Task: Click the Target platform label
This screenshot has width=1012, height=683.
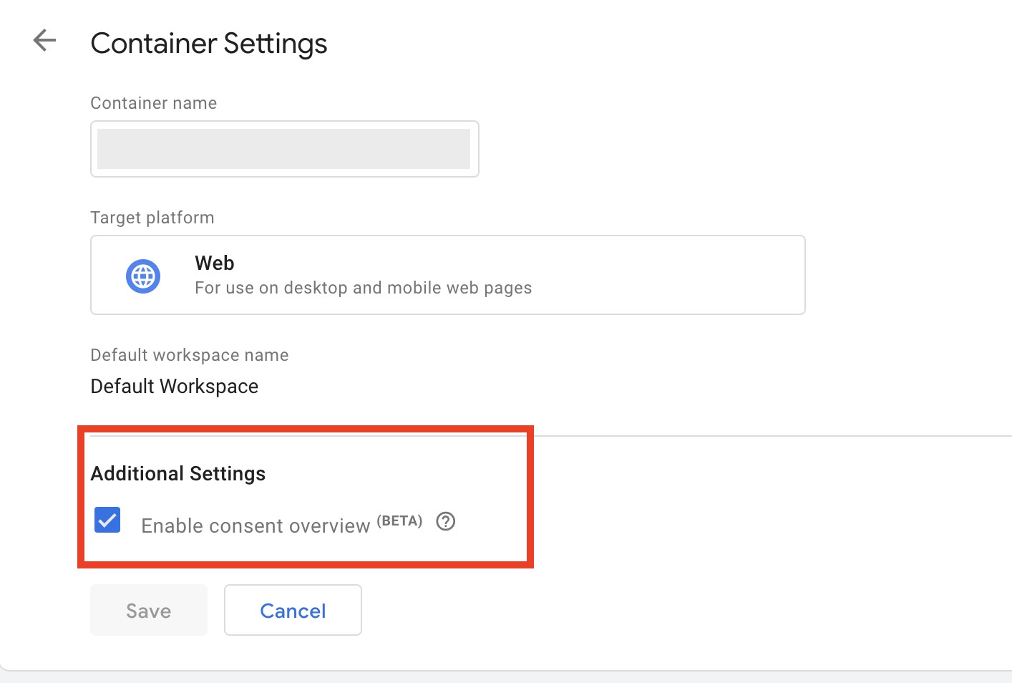Action: (x=152, y=218)
